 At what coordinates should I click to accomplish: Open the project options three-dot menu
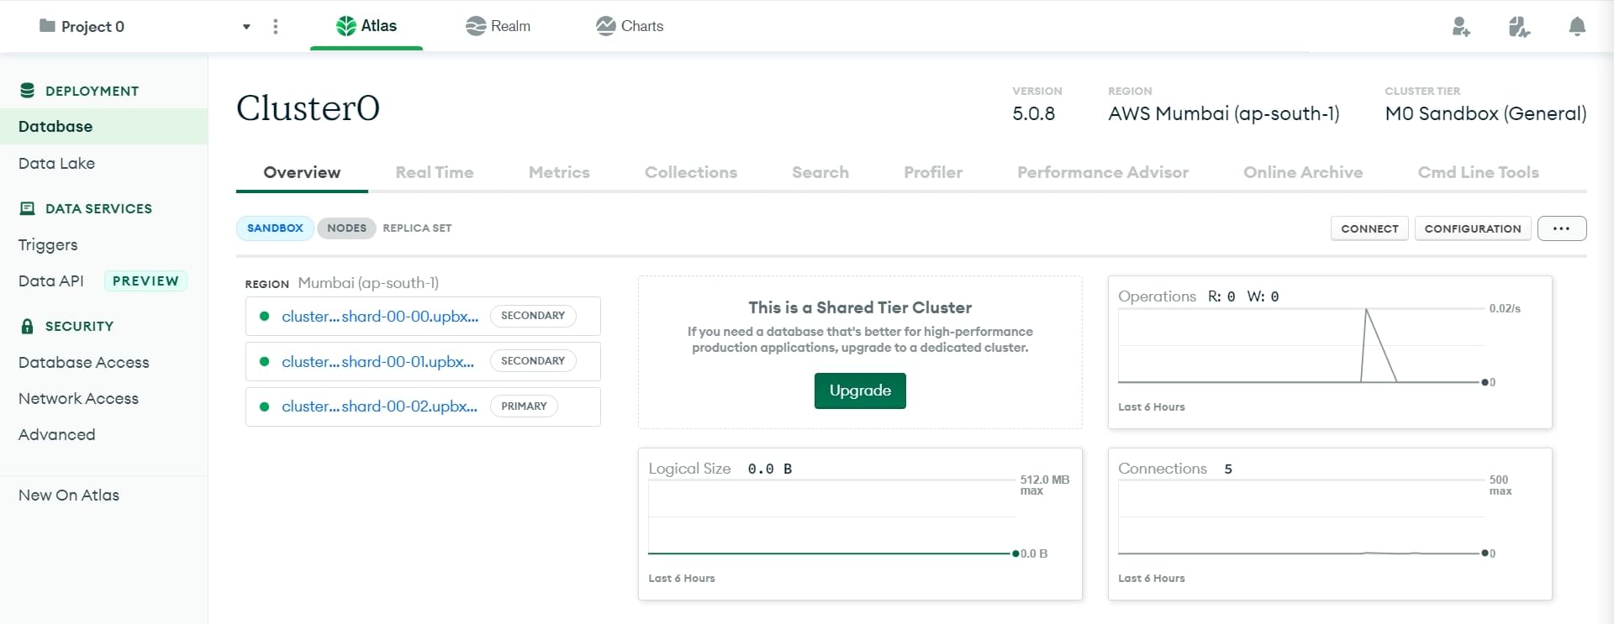pyautogui.click(x=276, y=27)
